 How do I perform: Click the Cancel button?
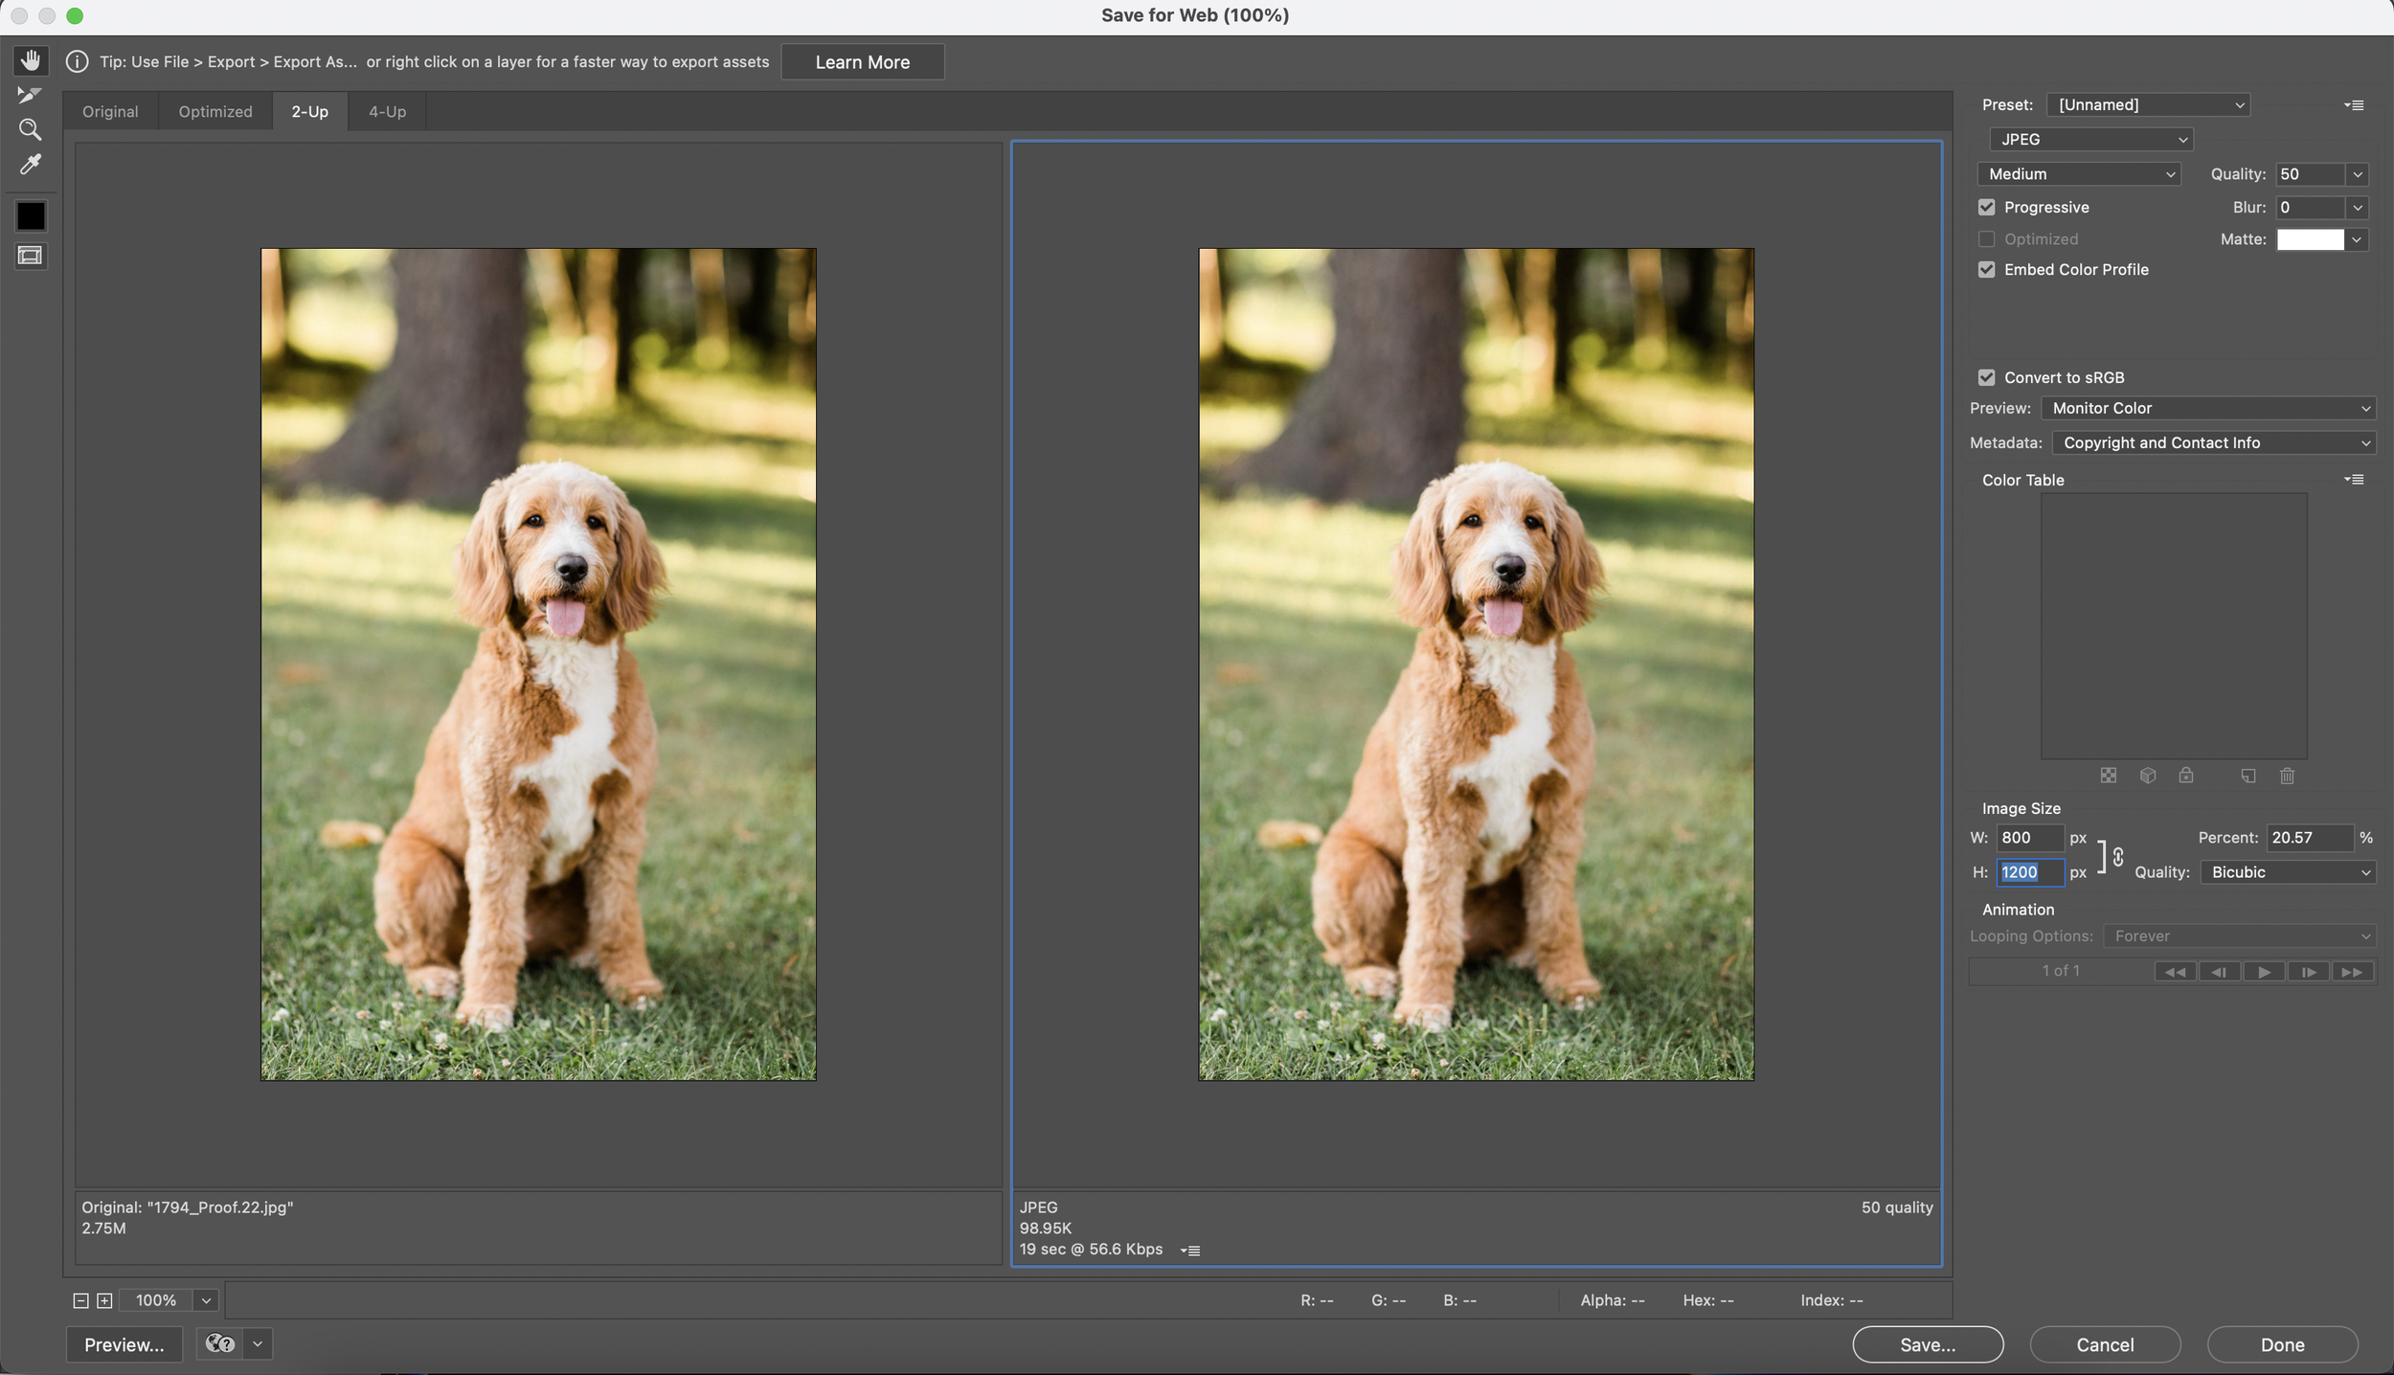click(2105, 1344)
